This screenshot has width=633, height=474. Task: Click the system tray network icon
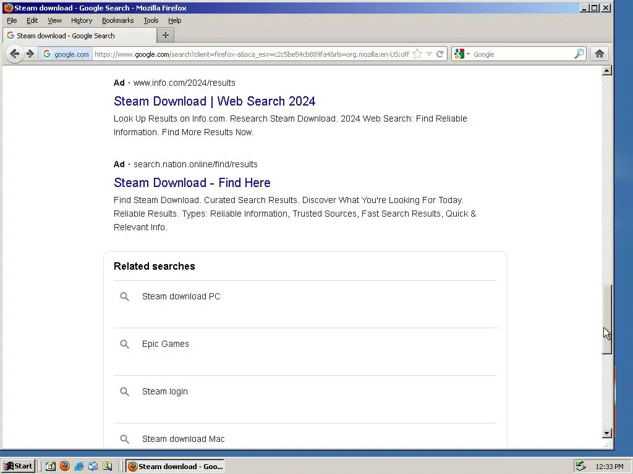[x=580, y=467]
